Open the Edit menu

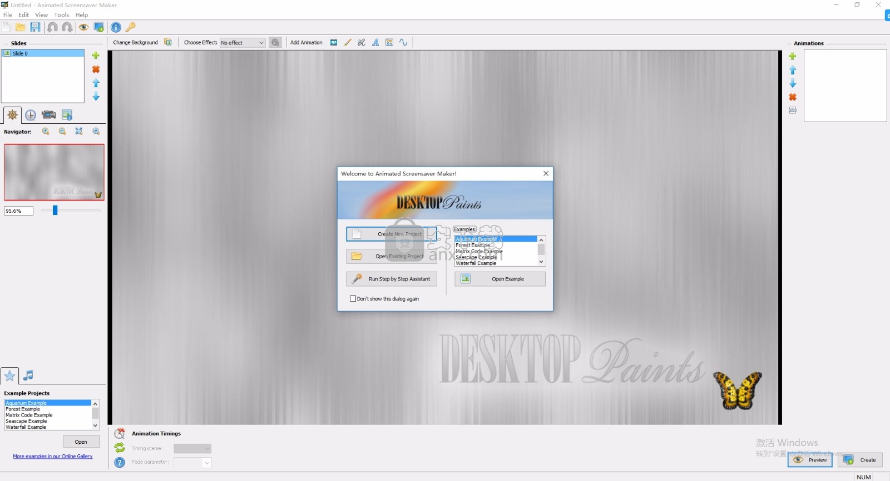(23, 15)
